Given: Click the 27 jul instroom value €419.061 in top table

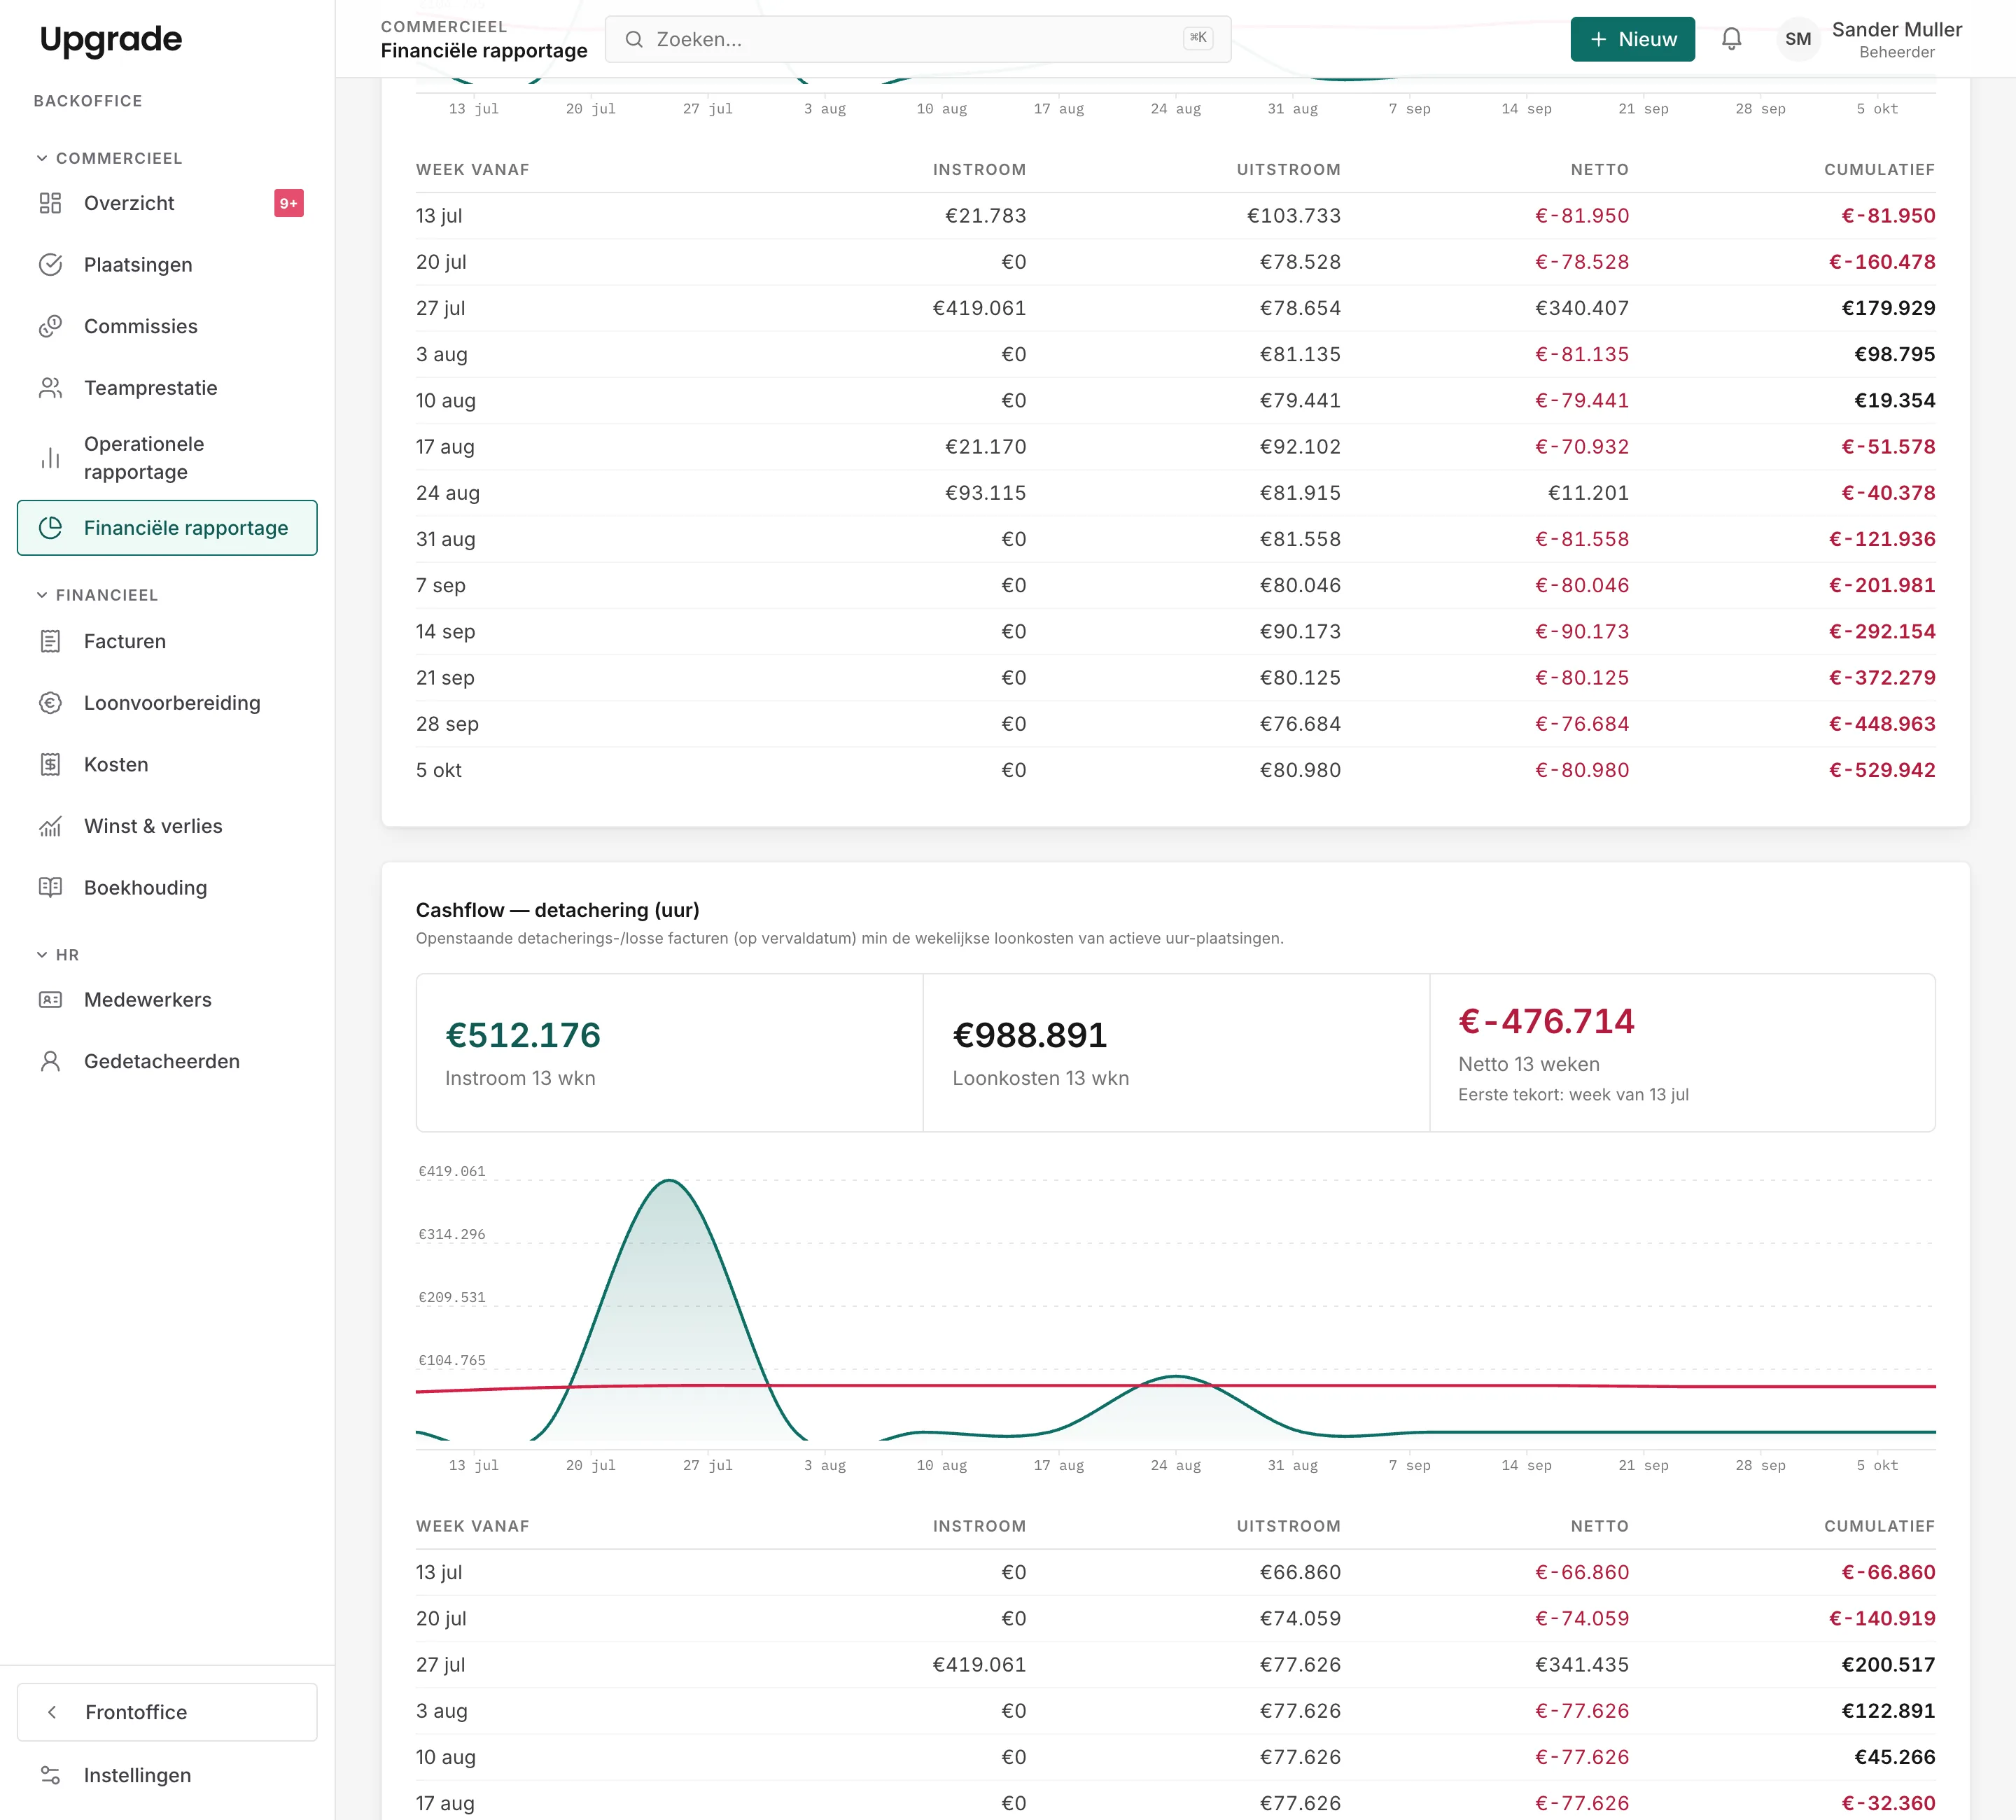Looking at the screenshot, I should 979,308.
